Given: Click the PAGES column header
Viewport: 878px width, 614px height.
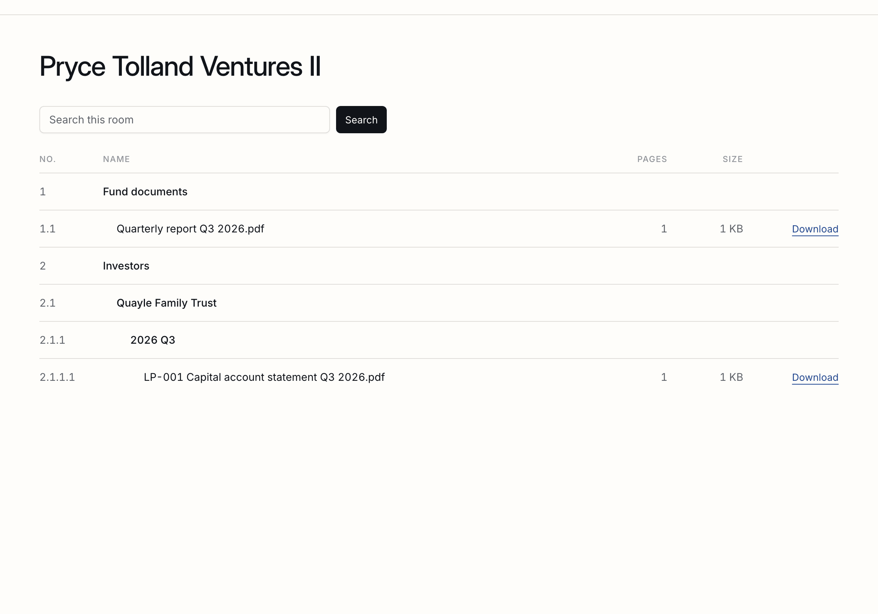Looking at the screenshot, I should point(652,159).
